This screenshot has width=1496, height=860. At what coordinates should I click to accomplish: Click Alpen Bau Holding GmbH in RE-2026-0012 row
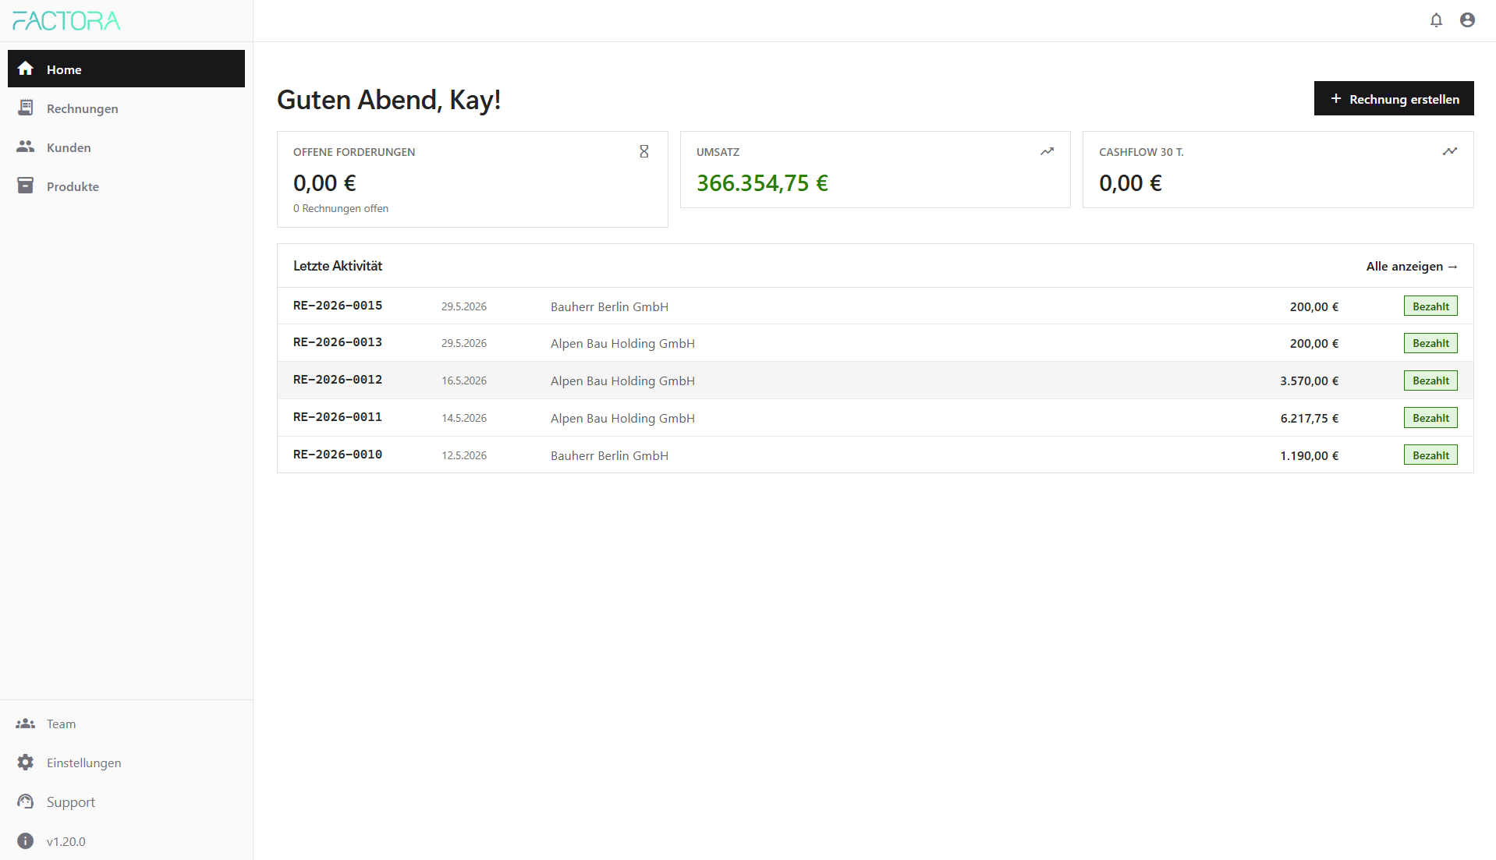coord(622,380)
